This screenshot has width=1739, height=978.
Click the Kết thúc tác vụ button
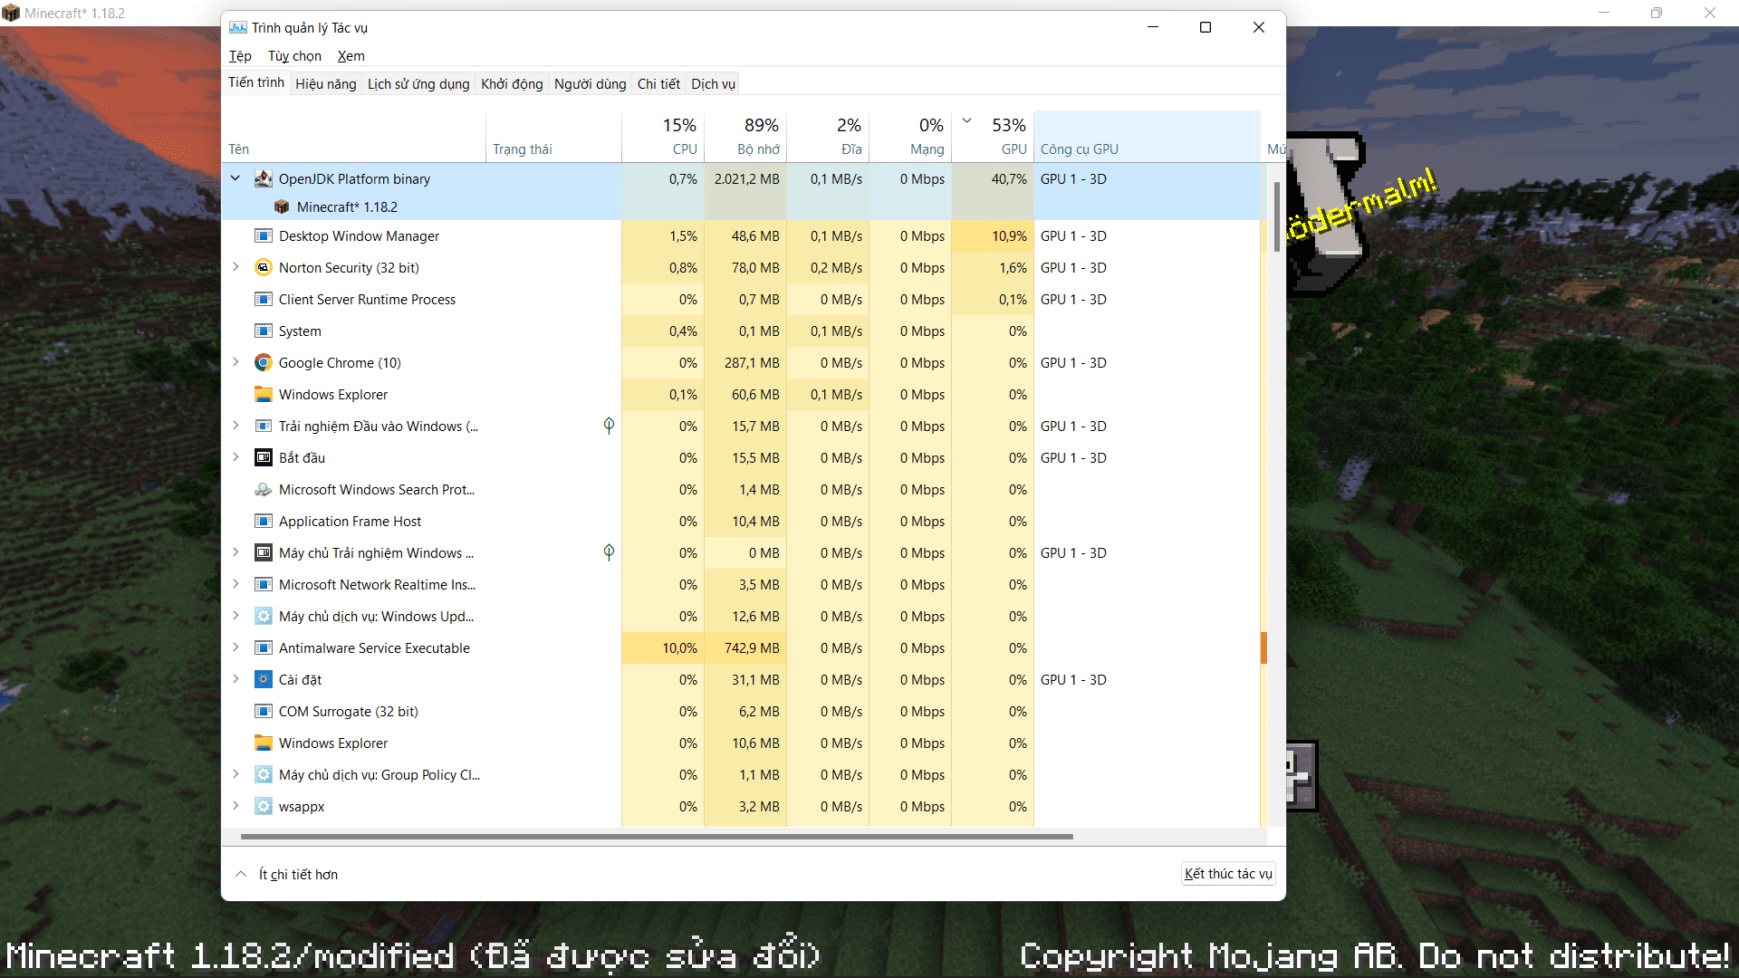point(1227,873)
